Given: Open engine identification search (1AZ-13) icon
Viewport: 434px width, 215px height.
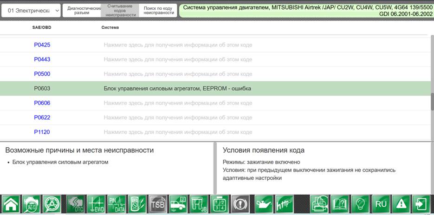Looking at the screenshot, I should 31,204.
